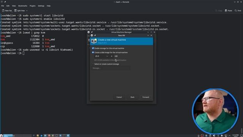Click the display icon in system tray
Viewport: 243px width, 137px height.
(x=226, y=135)
